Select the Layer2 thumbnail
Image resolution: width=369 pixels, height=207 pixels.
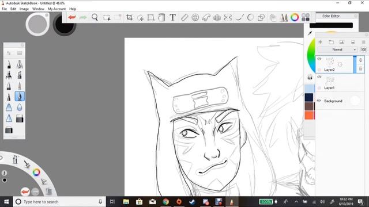pyautogui.click(x=330, y=62)
